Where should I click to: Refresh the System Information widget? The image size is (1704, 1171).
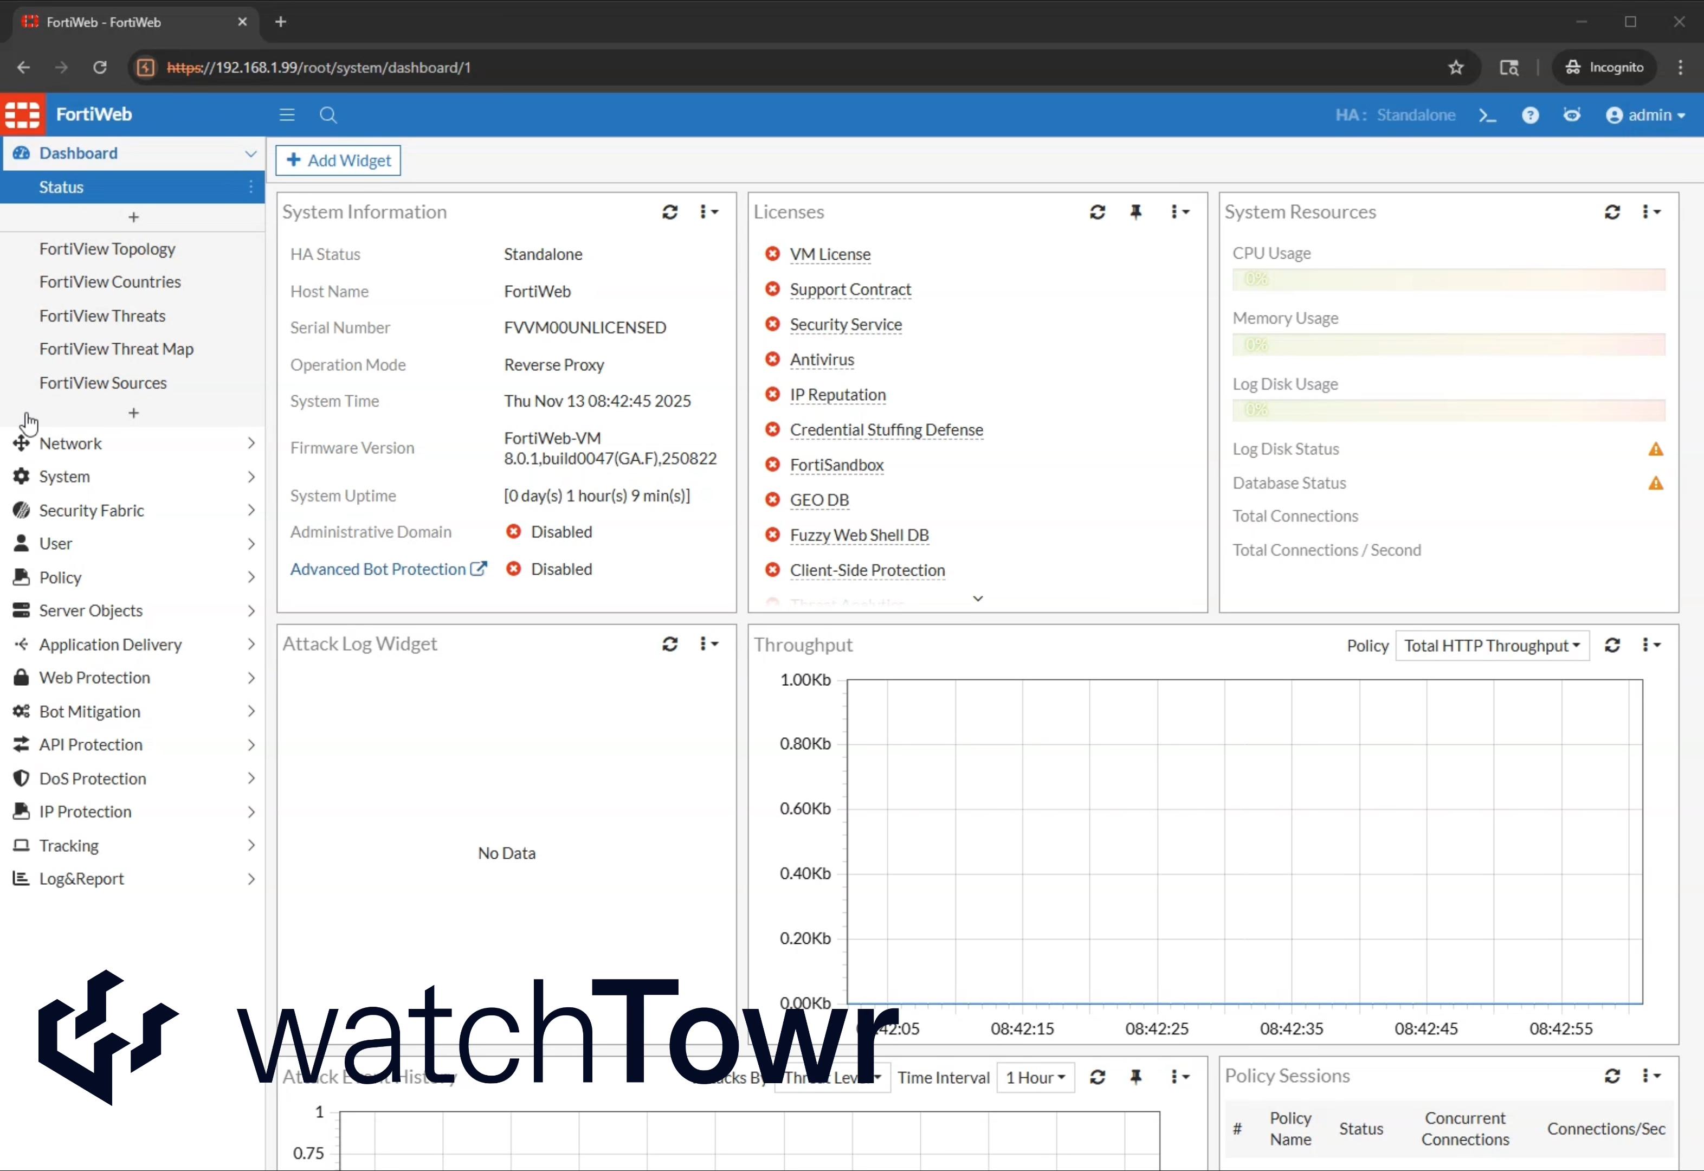669,212
